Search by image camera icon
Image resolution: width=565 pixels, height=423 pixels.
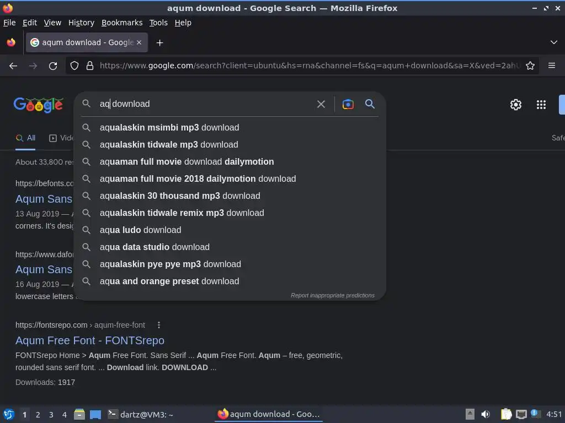[348, 104]
